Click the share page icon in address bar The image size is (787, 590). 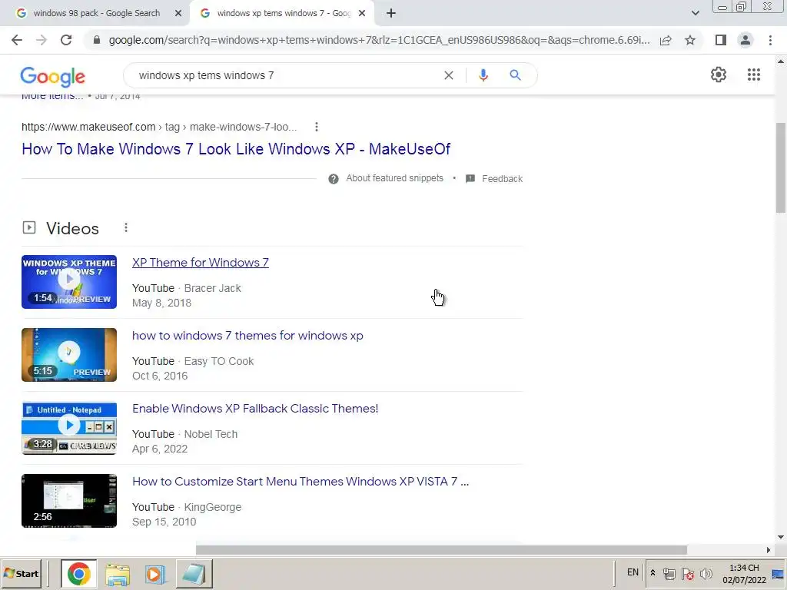[666, 40]
